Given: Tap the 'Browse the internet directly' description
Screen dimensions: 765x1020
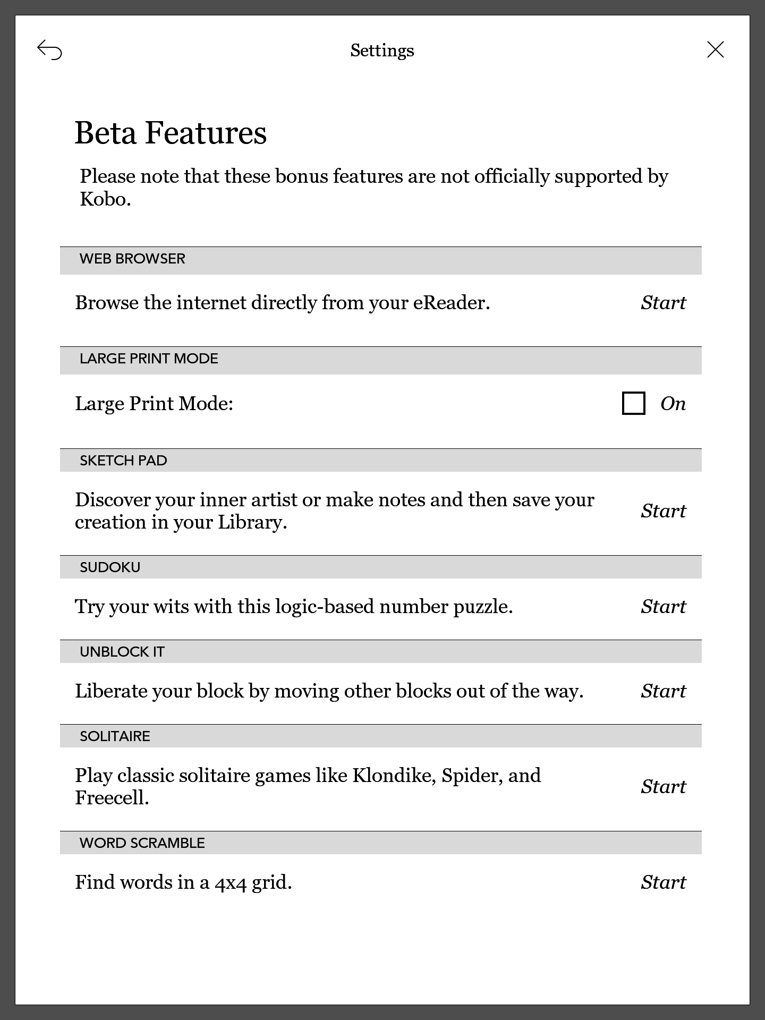Looking at the screenshot, I should 282,303.
